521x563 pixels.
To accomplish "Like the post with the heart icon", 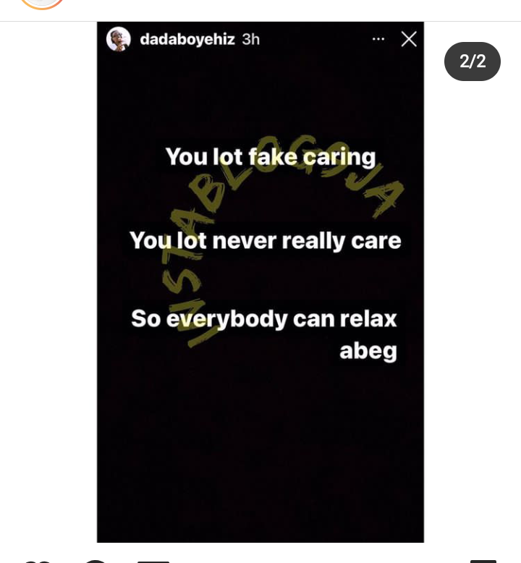I will point(36,561).
